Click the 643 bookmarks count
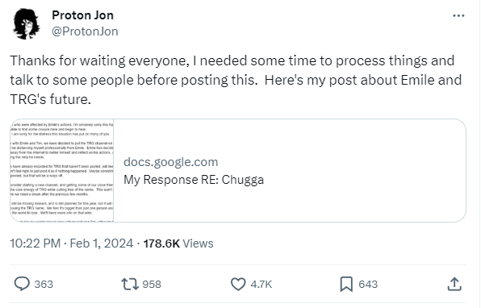Screen dimensions: 481x308 (368, 285)
